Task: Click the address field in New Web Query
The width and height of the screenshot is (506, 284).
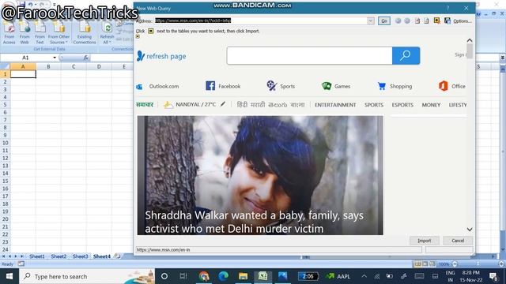Action: coord(261,21)
